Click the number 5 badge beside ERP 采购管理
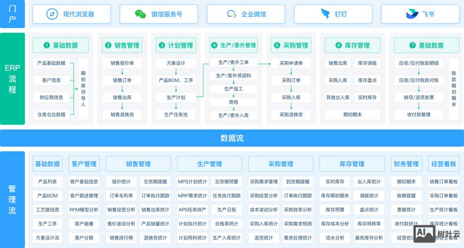Screen dimensions: 464x248 coord(277,45)
